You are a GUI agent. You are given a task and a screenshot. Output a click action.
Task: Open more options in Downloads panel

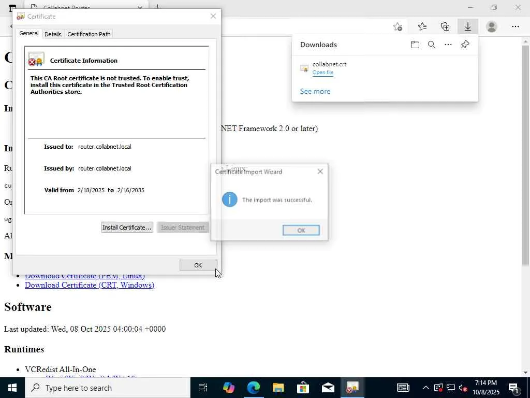[448, 45]
